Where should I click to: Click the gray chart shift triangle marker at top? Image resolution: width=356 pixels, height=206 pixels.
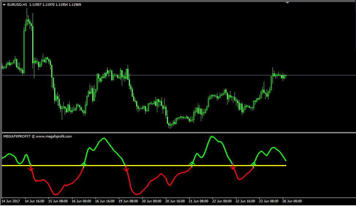click(x=287, y=3)
